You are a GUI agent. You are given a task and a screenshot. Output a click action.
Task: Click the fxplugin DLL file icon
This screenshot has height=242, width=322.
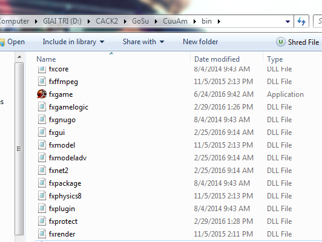(42, 209)
